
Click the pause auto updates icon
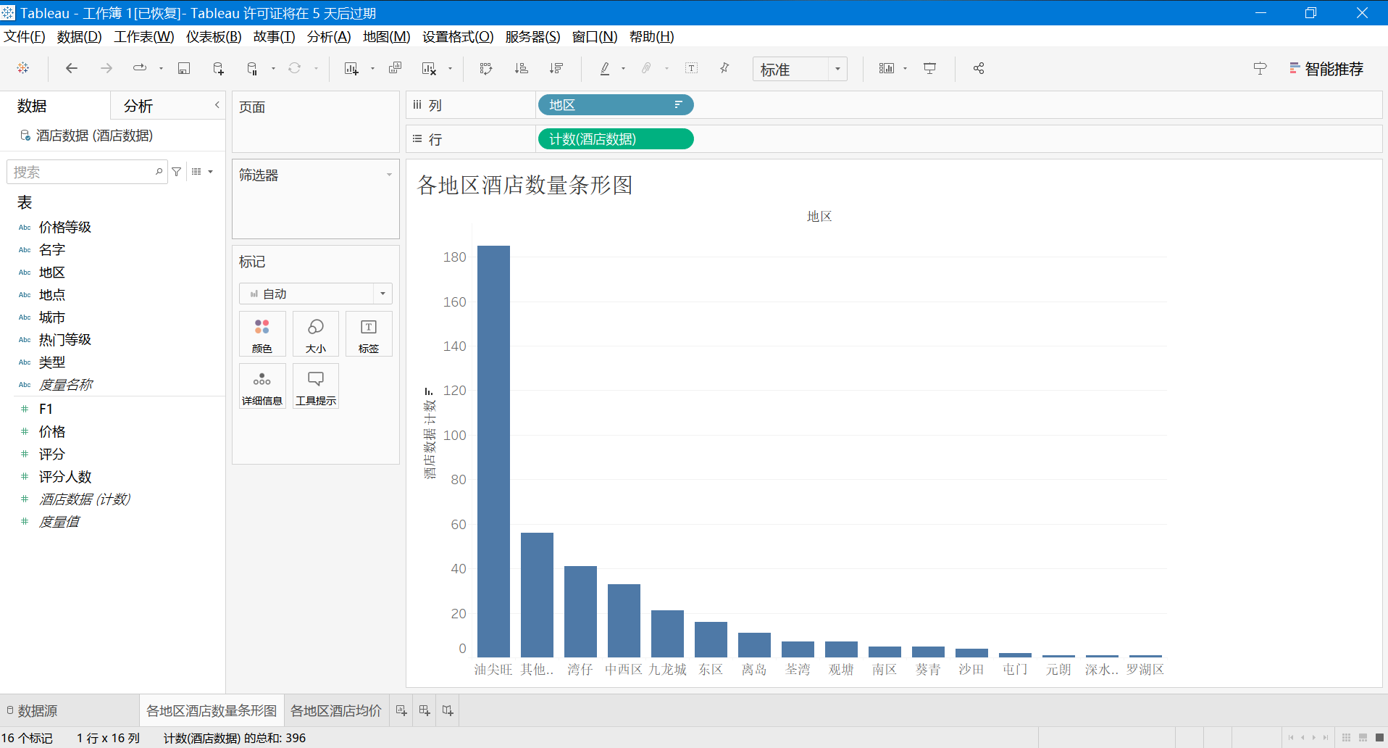(252, 68)
